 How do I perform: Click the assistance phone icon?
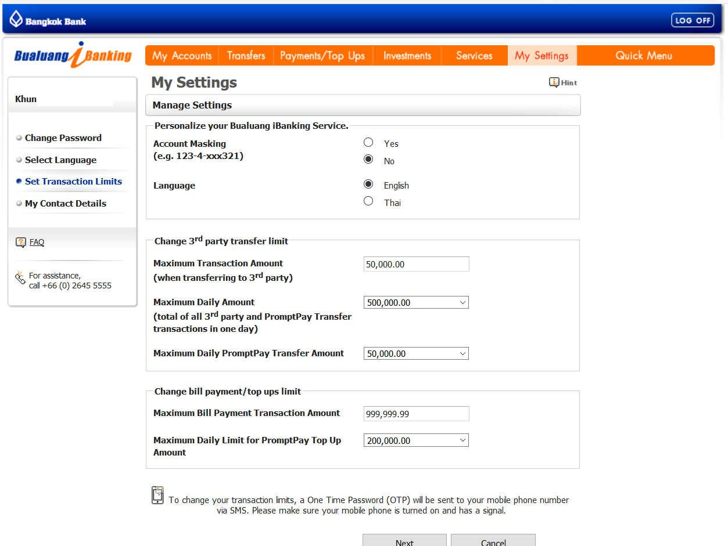tap(20, 277)
